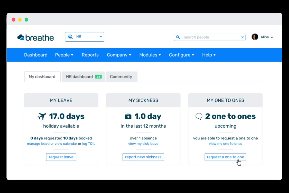Viewport: 289px width, 193px height.
Task: Click the medical kit icon in My Sickness
Action: coord(128,117)
